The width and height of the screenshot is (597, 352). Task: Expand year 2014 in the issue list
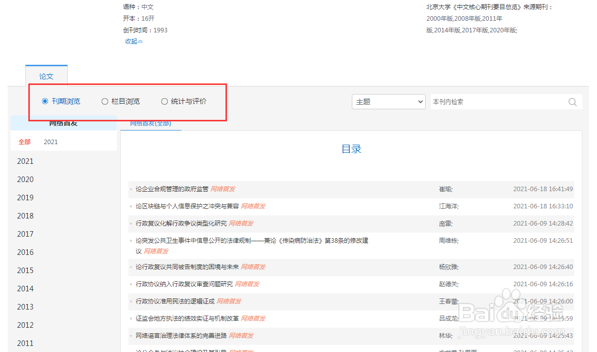coord(25,289)
